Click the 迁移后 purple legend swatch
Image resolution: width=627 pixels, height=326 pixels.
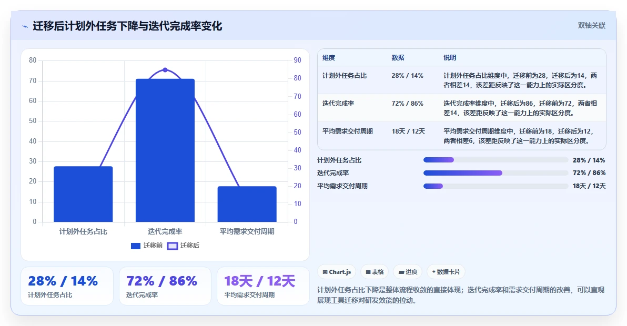[172, 246]
